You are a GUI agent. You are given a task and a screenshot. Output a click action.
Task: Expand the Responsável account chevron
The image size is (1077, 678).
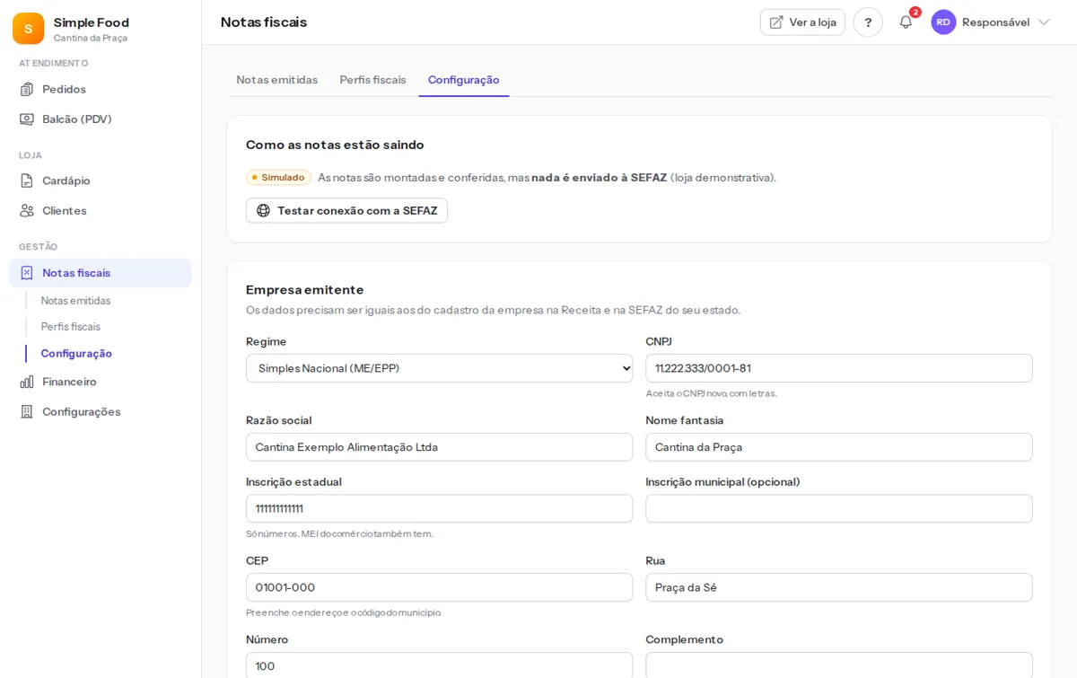pyautogui.click(x=1044, y=22)
